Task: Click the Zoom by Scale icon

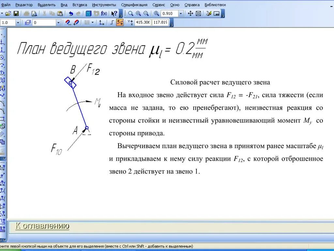Action: tap(156, 14)
